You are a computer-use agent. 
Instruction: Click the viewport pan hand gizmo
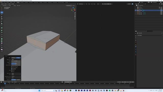click(75, 15)
